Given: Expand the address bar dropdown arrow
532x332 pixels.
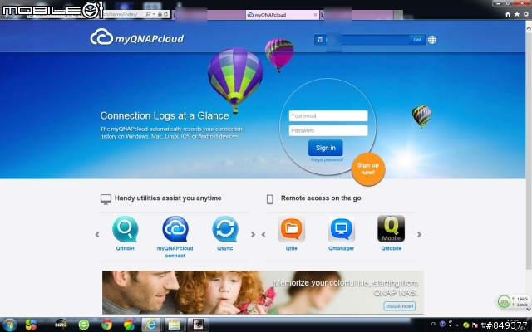Looking at the screenshot, I should click(154, 14).
